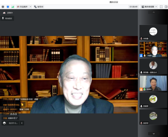This screenshot has height=137, width=168.
Task: Click the 录制中 cloud recording indicator
Action: [8, 13]
